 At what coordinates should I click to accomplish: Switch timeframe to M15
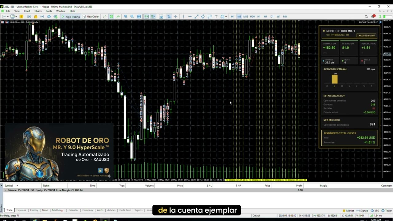click(x=246, y=17)
